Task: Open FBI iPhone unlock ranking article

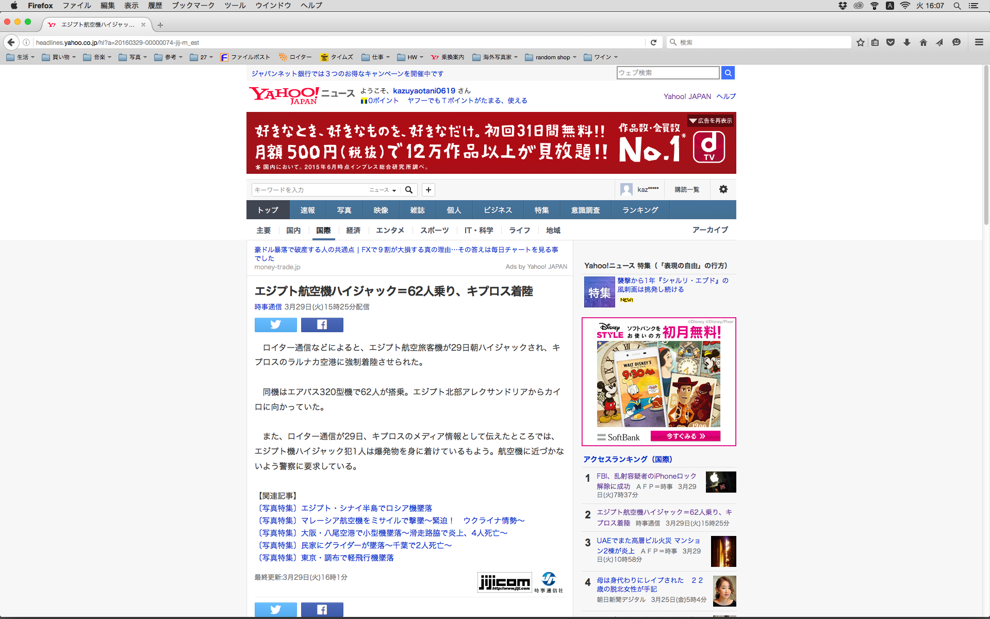Action: click(646, 476)
